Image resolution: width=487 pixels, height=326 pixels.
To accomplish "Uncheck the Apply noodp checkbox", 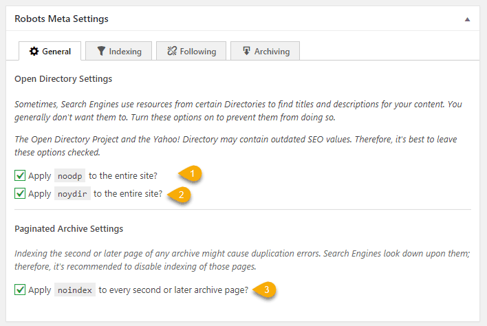I will click(21, 175).
